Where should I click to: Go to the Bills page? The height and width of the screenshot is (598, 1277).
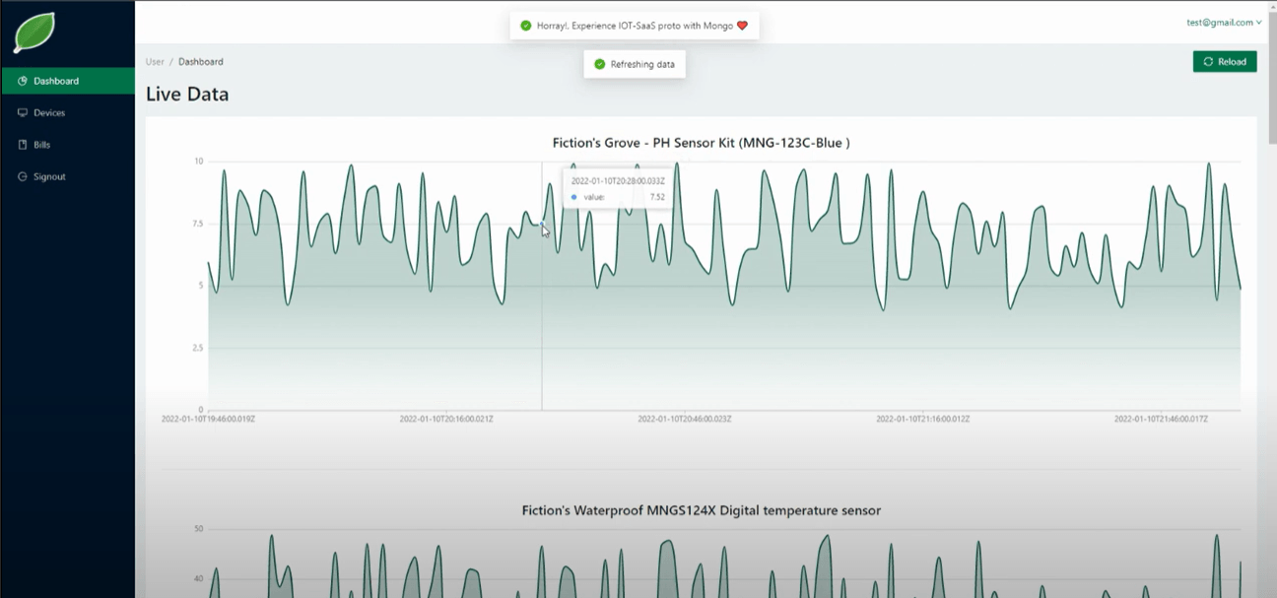[41, 145]
